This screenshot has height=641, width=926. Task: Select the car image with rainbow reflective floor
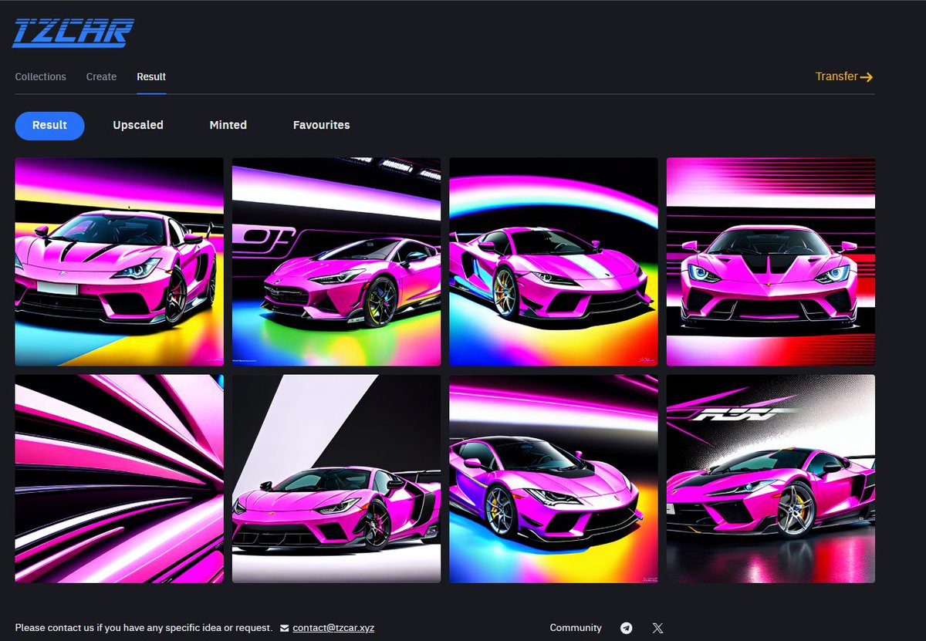(x=336, y=261)
